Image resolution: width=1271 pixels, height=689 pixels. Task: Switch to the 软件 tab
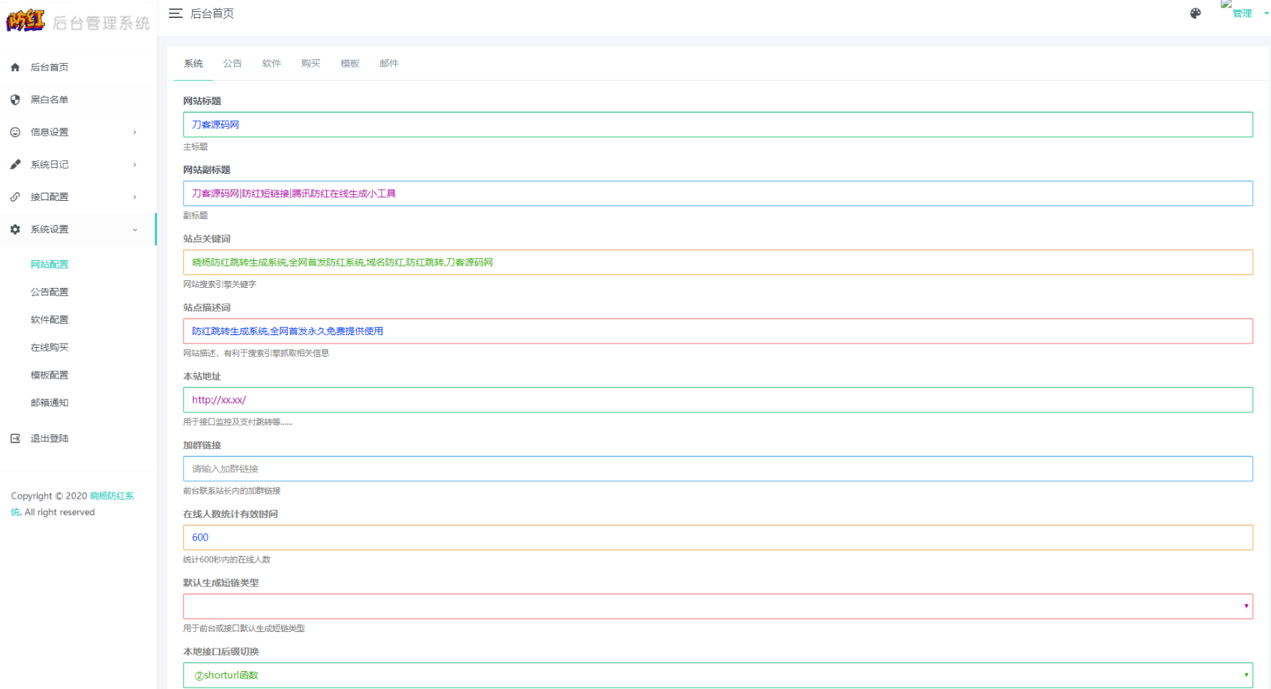click(271, 64)
